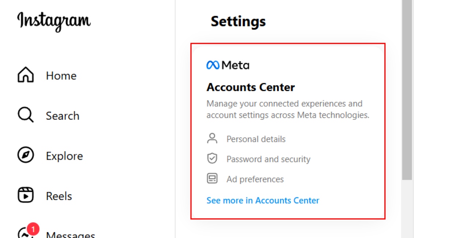Select Home in the sidebar menu
This screenshot has width=458, height=238.
[61, 76]
